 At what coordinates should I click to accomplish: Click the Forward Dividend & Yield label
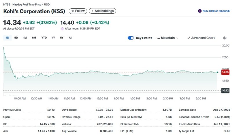coord(194,117)
